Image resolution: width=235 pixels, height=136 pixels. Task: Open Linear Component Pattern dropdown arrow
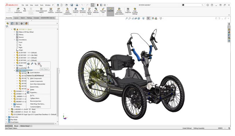[x=41, y=16]
